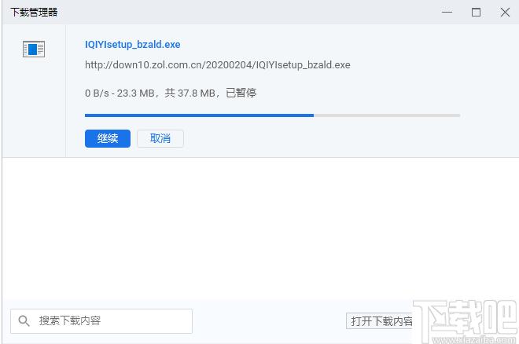519x344 pixels.
Task: Open downloads folder via 打开下载内容 button
Action: click(379, 321)
